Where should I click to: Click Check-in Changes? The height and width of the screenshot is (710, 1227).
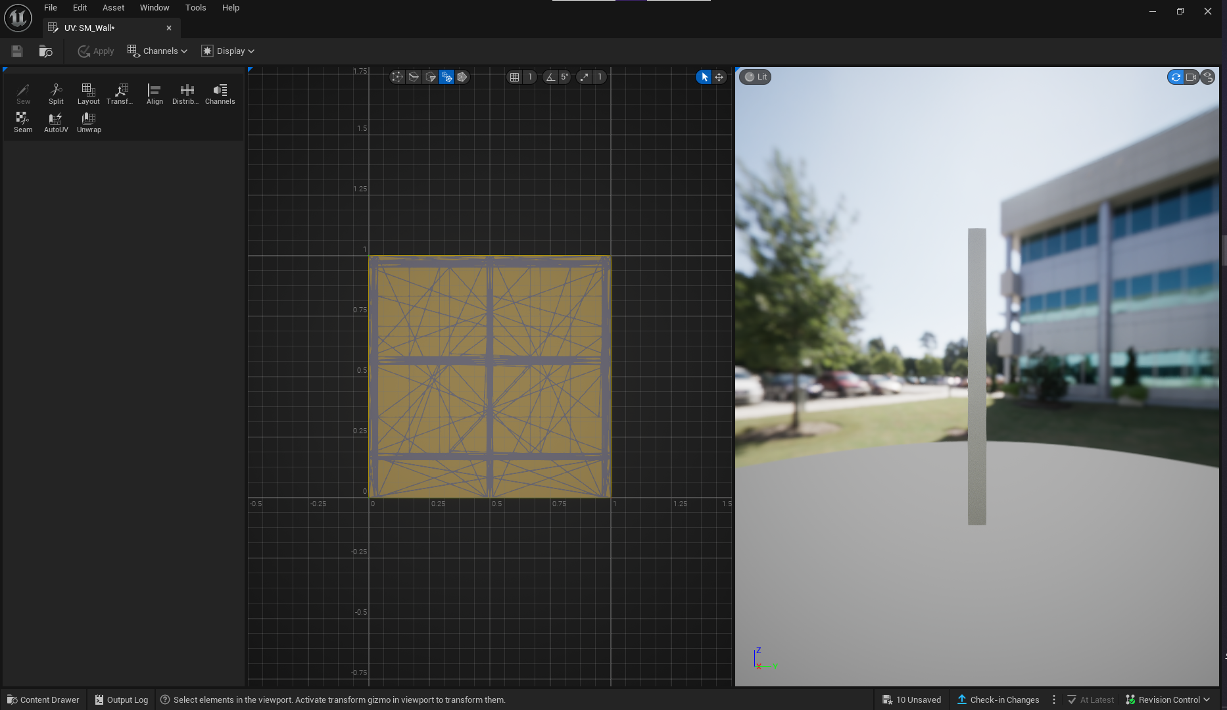[998, 700]
